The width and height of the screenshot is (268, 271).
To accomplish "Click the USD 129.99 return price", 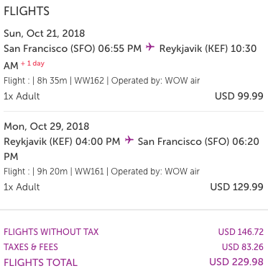I will (236, 187).
